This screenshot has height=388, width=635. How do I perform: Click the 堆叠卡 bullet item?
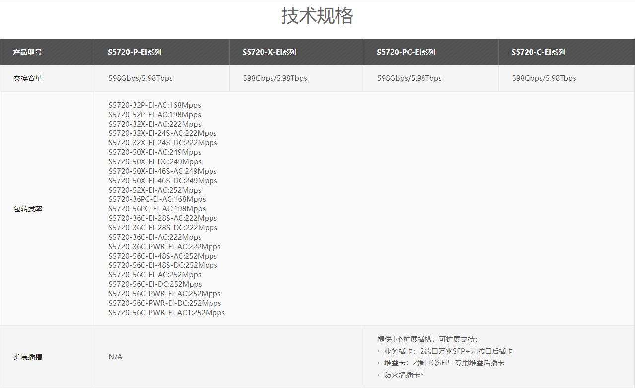(x=444, y=363)
